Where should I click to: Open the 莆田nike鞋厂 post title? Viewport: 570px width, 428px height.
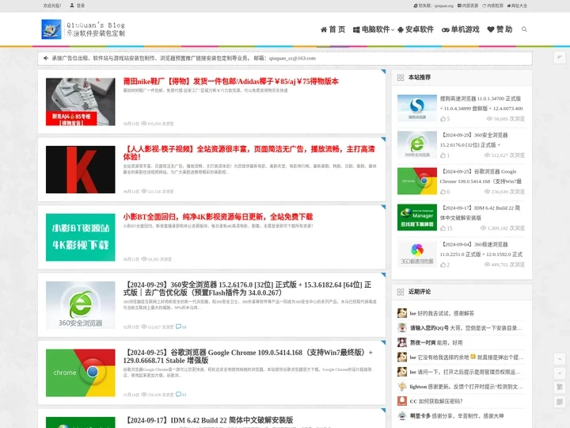[x=231, y=81]
